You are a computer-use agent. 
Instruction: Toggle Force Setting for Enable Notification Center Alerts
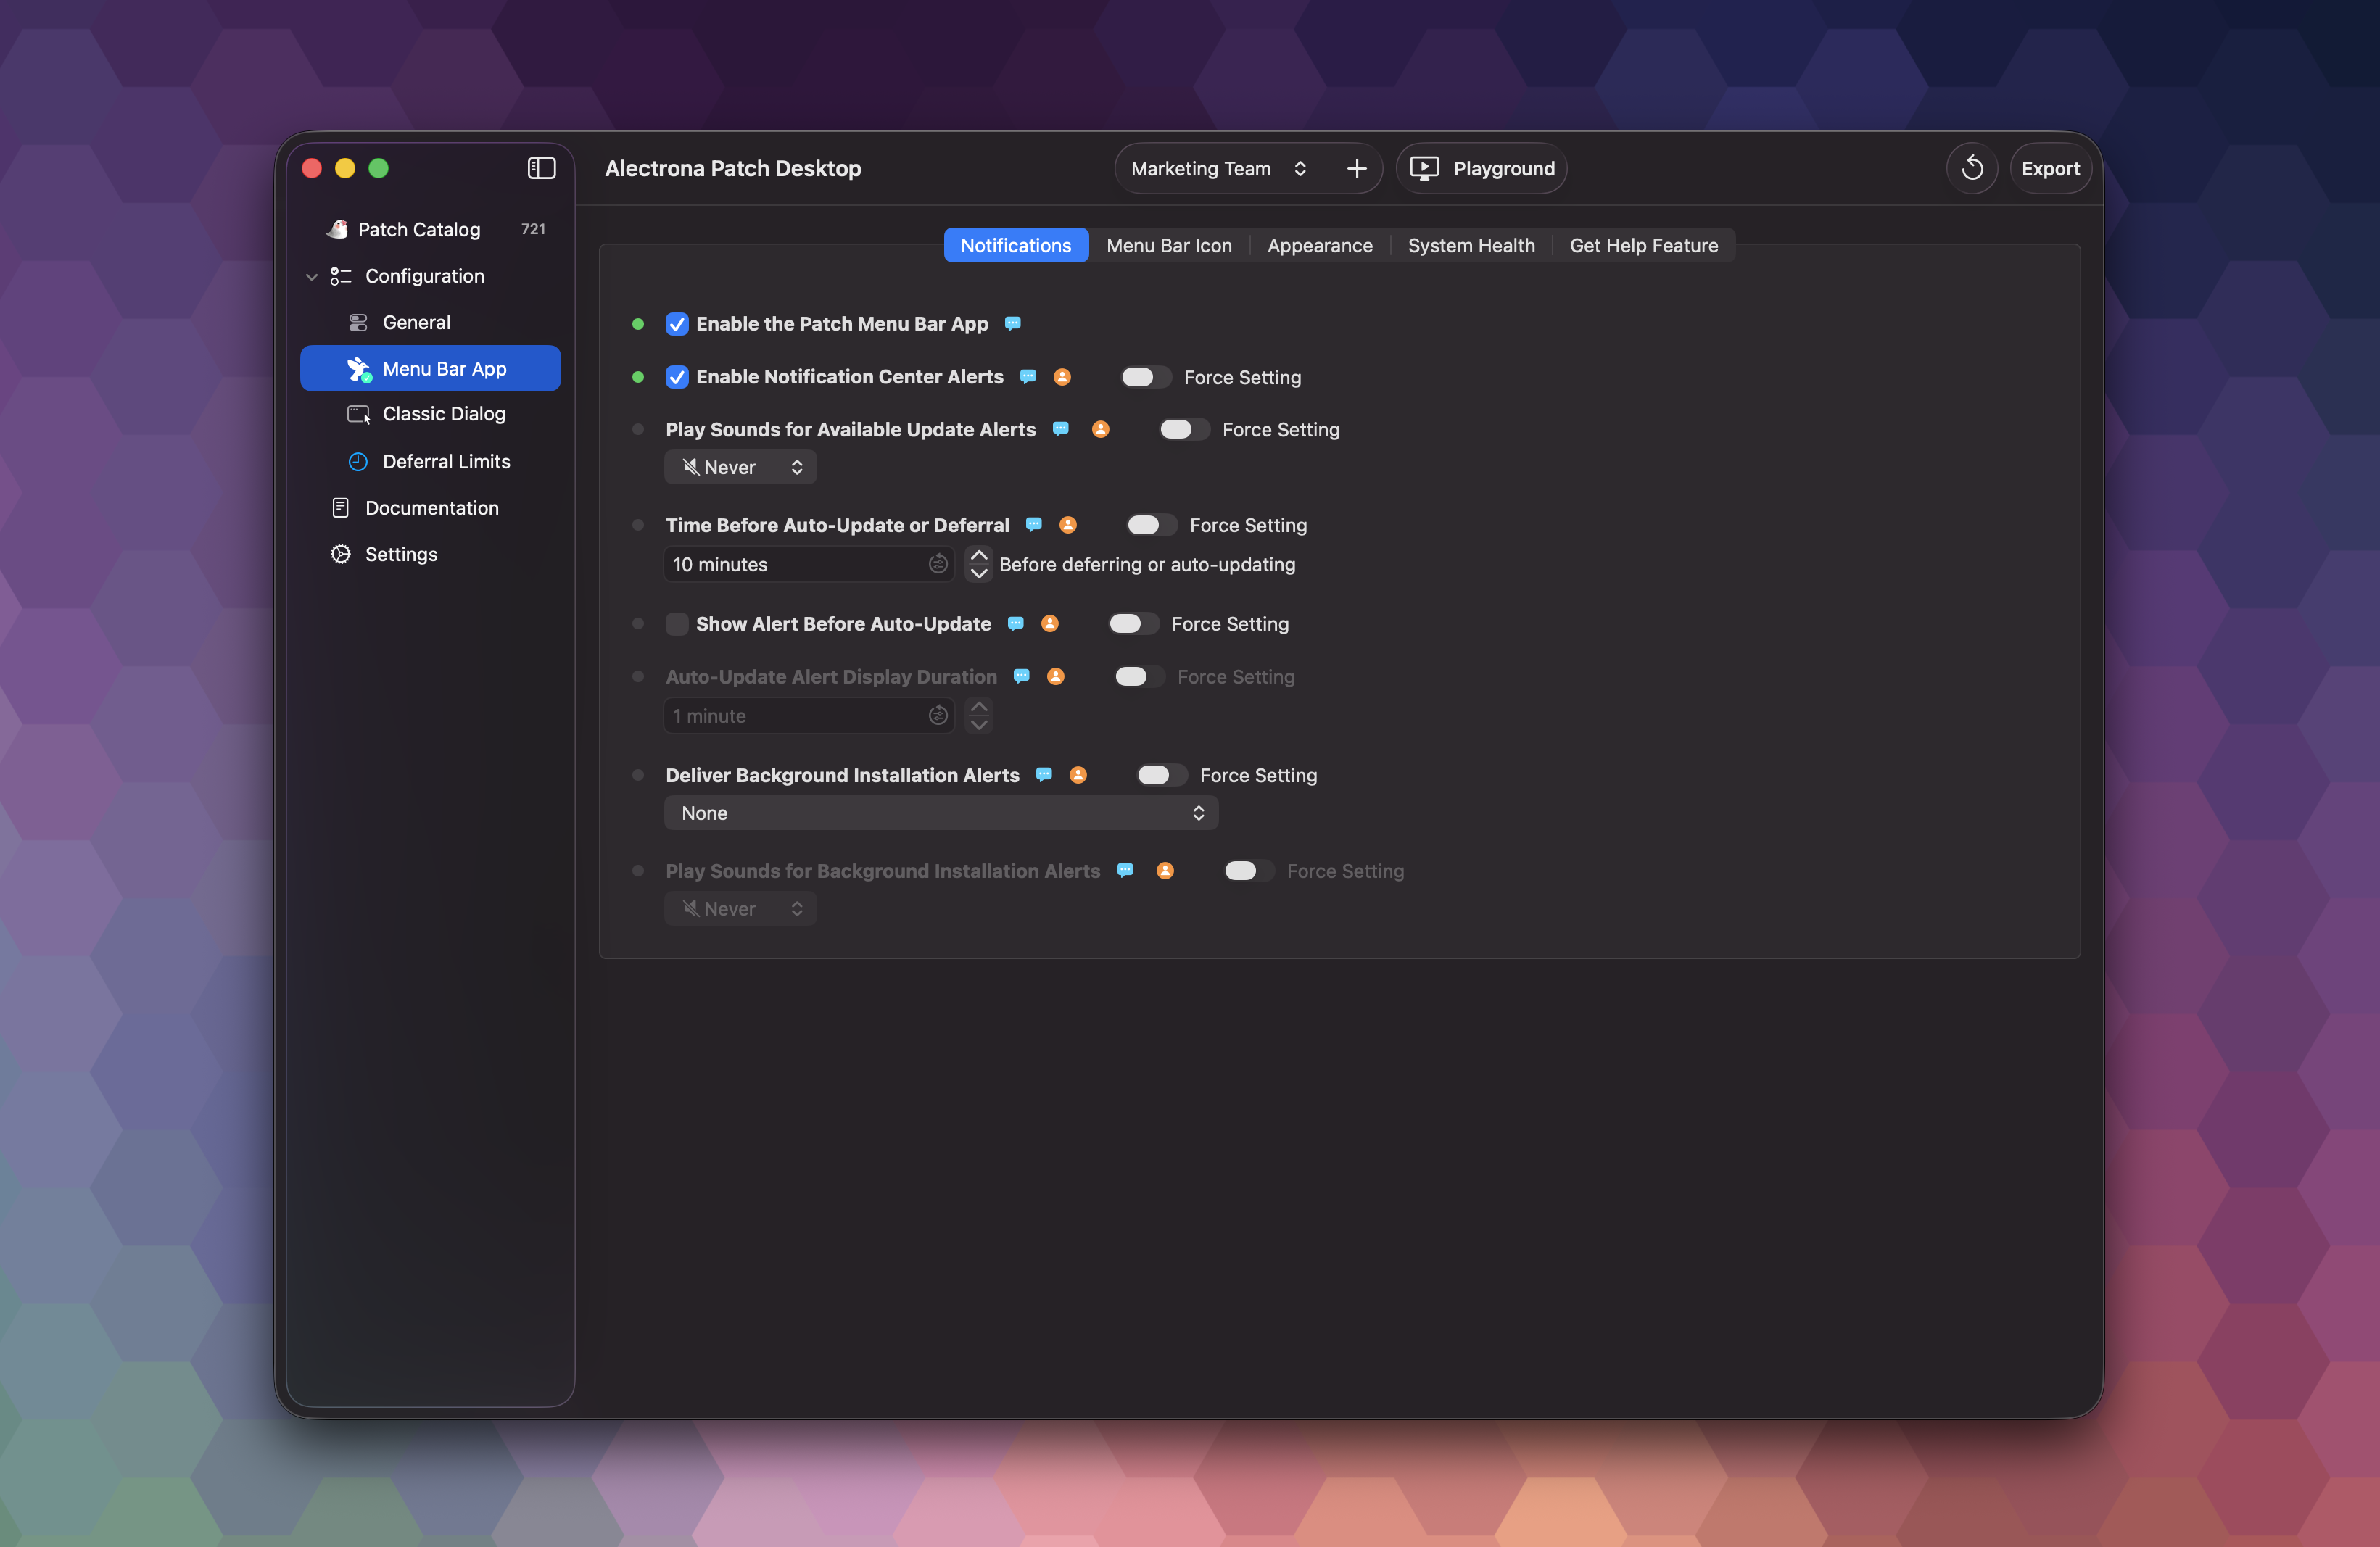(x=1145, y=377)
